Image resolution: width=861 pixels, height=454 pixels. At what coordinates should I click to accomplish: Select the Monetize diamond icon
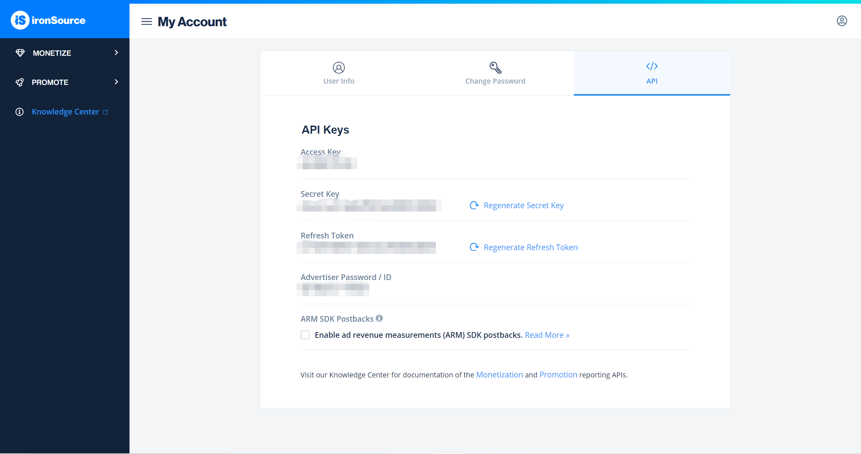20,53
